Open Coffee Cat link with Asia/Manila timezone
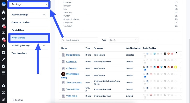Viewport: 190px width, 103px height. (71, 68)
